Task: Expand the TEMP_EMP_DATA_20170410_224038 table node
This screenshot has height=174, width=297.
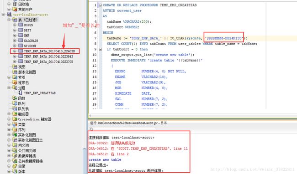Action: click(15, 51)
